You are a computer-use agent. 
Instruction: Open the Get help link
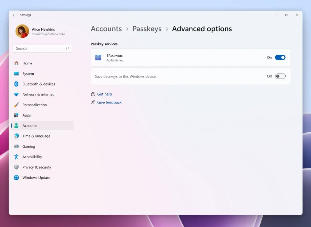105,94
